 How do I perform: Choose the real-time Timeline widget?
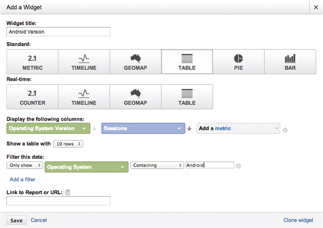point(84,97)
